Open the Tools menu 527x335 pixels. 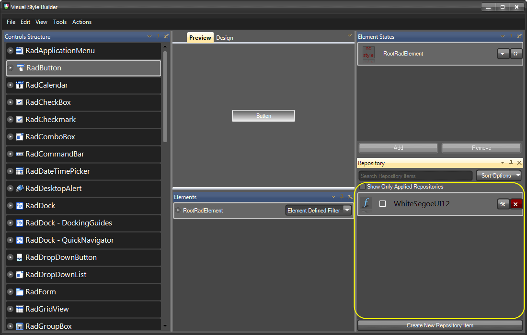[60, 22]
